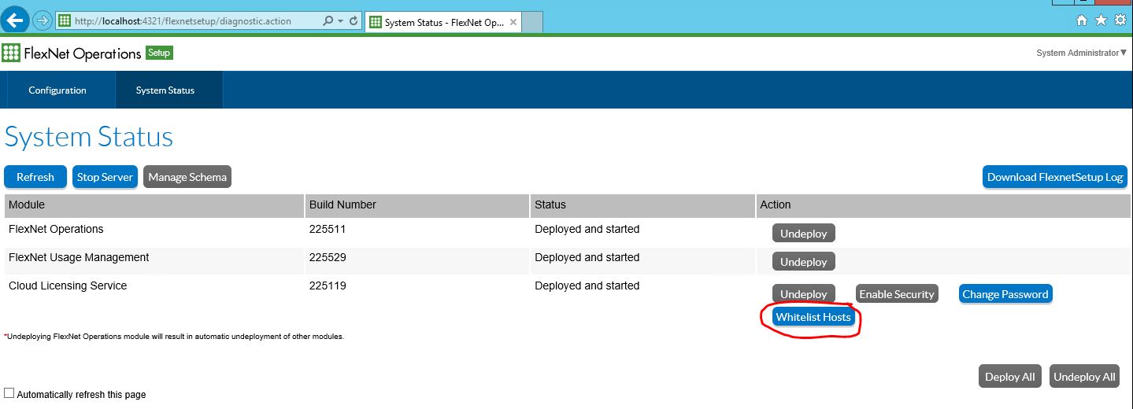The width and height of the screenshot is (1133, 409).
Task: Open the browser home icon
Action: click(x=1082, y=20)
